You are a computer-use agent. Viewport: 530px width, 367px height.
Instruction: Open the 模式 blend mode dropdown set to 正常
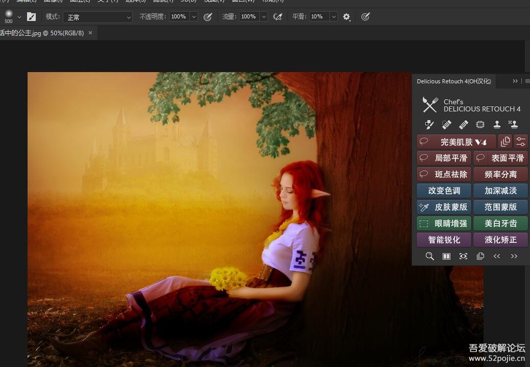[x=98, y=17]
